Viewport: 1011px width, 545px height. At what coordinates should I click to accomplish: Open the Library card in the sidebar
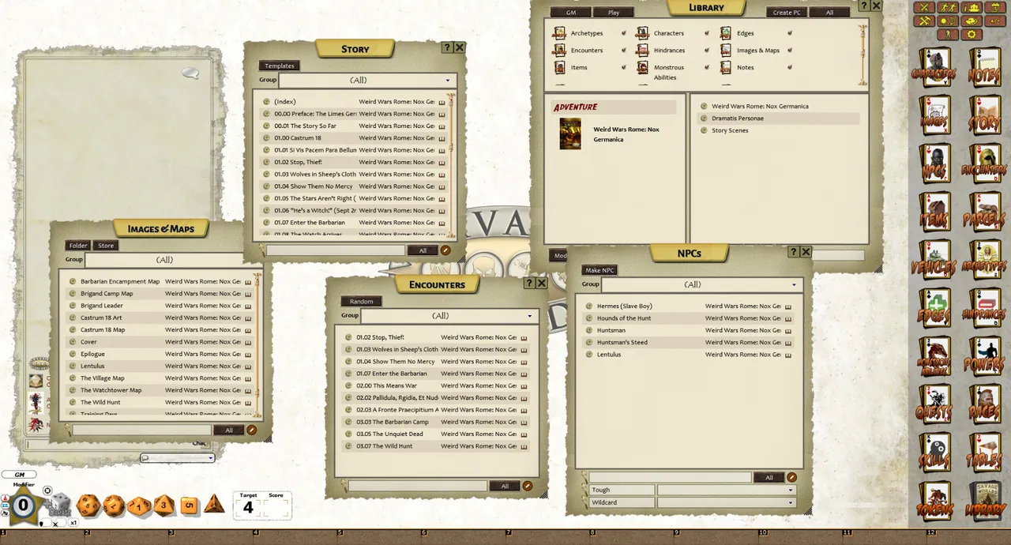point(985,502)
